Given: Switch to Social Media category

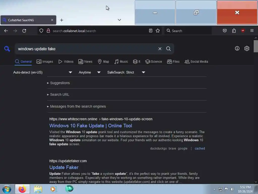Looking at the screenshot, I should (x=196, y=62).
